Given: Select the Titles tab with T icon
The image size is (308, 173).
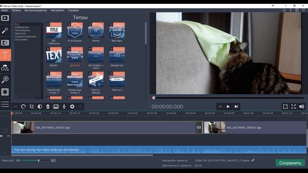Looking at the screenshot, I should 5,55.
